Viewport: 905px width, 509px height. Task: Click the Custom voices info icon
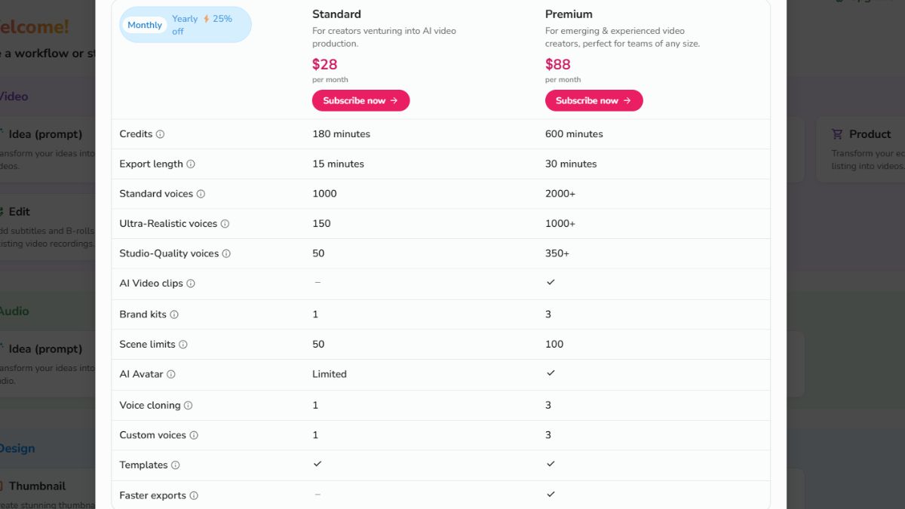pyautogui.click(x=194, y=435)
